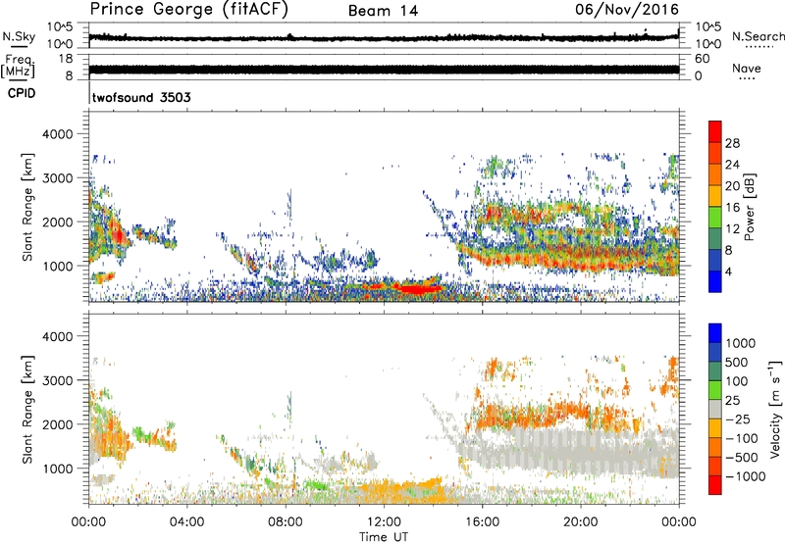Click the twofsound 3503 text
Screen dimensions: 785x543
141,97
